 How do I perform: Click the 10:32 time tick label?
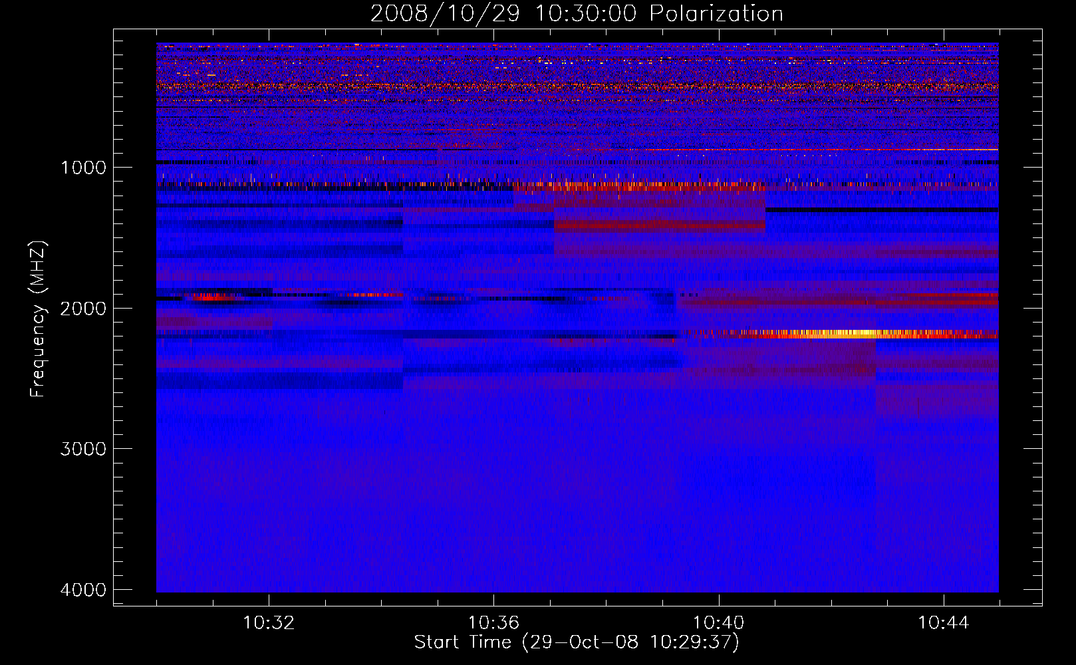click(x=269, y=623)
